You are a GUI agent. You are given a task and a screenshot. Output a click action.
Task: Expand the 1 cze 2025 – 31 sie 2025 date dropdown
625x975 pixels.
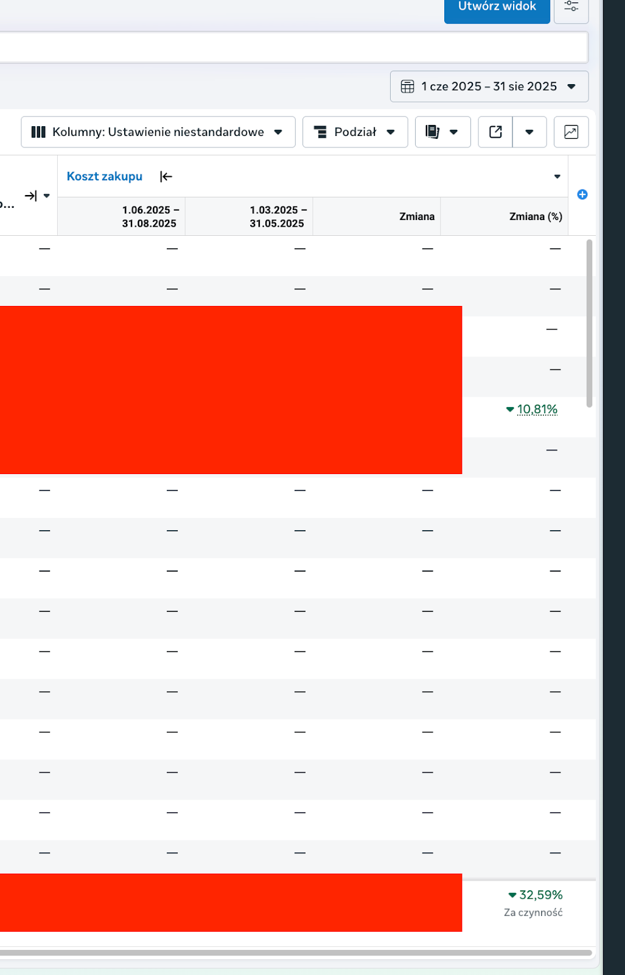pos(571,87)
